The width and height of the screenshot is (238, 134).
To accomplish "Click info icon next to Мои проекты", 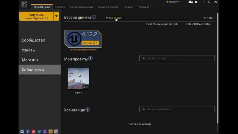I will 90,58.
